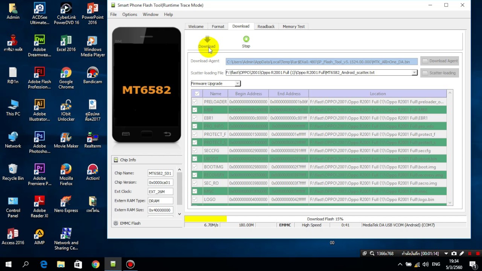Toggle MBR row checkbox
The height and width of the screenshot is (271, 482).
pos(195,110)
